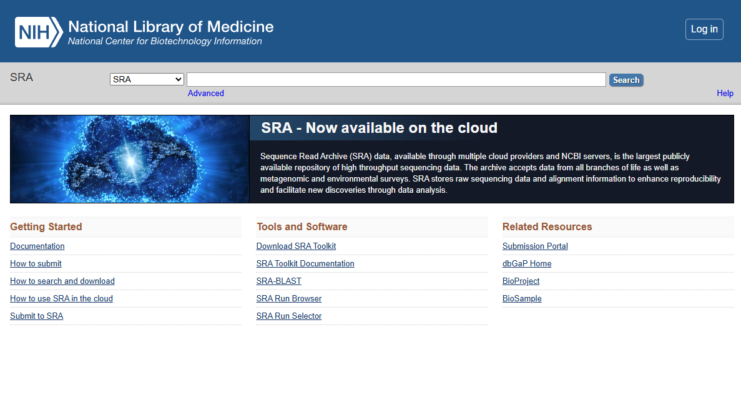
Task: Open the Submission Portal link
Action: [x=535, y=246]
